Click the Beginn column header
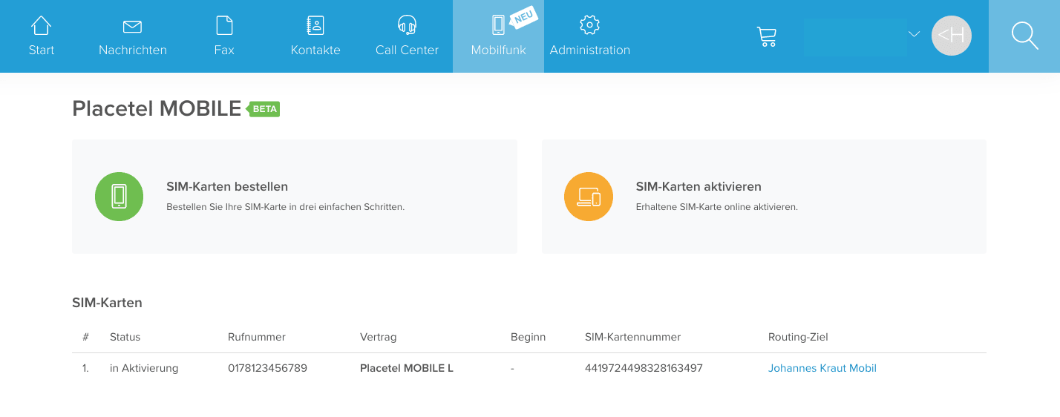The height and width of the screenshot is (417, 1060). (528, 337)
